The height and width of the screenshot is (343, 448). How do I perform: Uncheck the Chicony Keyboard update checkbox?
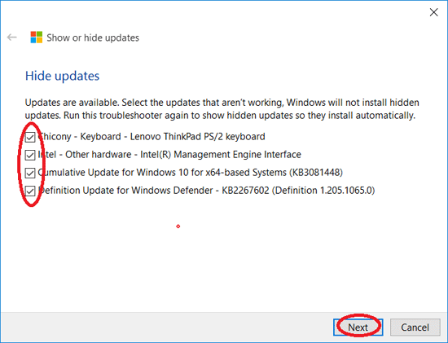coord(30,137)
